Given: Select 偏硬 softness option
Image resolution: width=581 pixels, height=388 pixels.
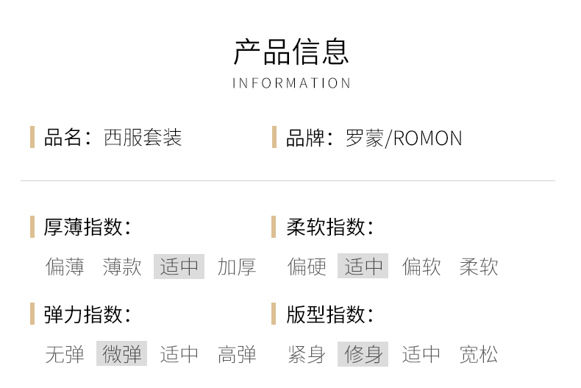Looking at the screenshot, I should (x=307, y=267).
